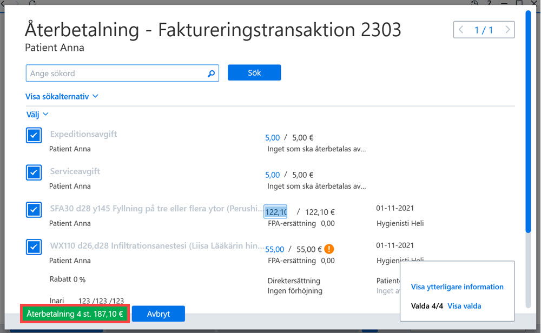Click the Sök button
The image size is (541, 333).
254,73
